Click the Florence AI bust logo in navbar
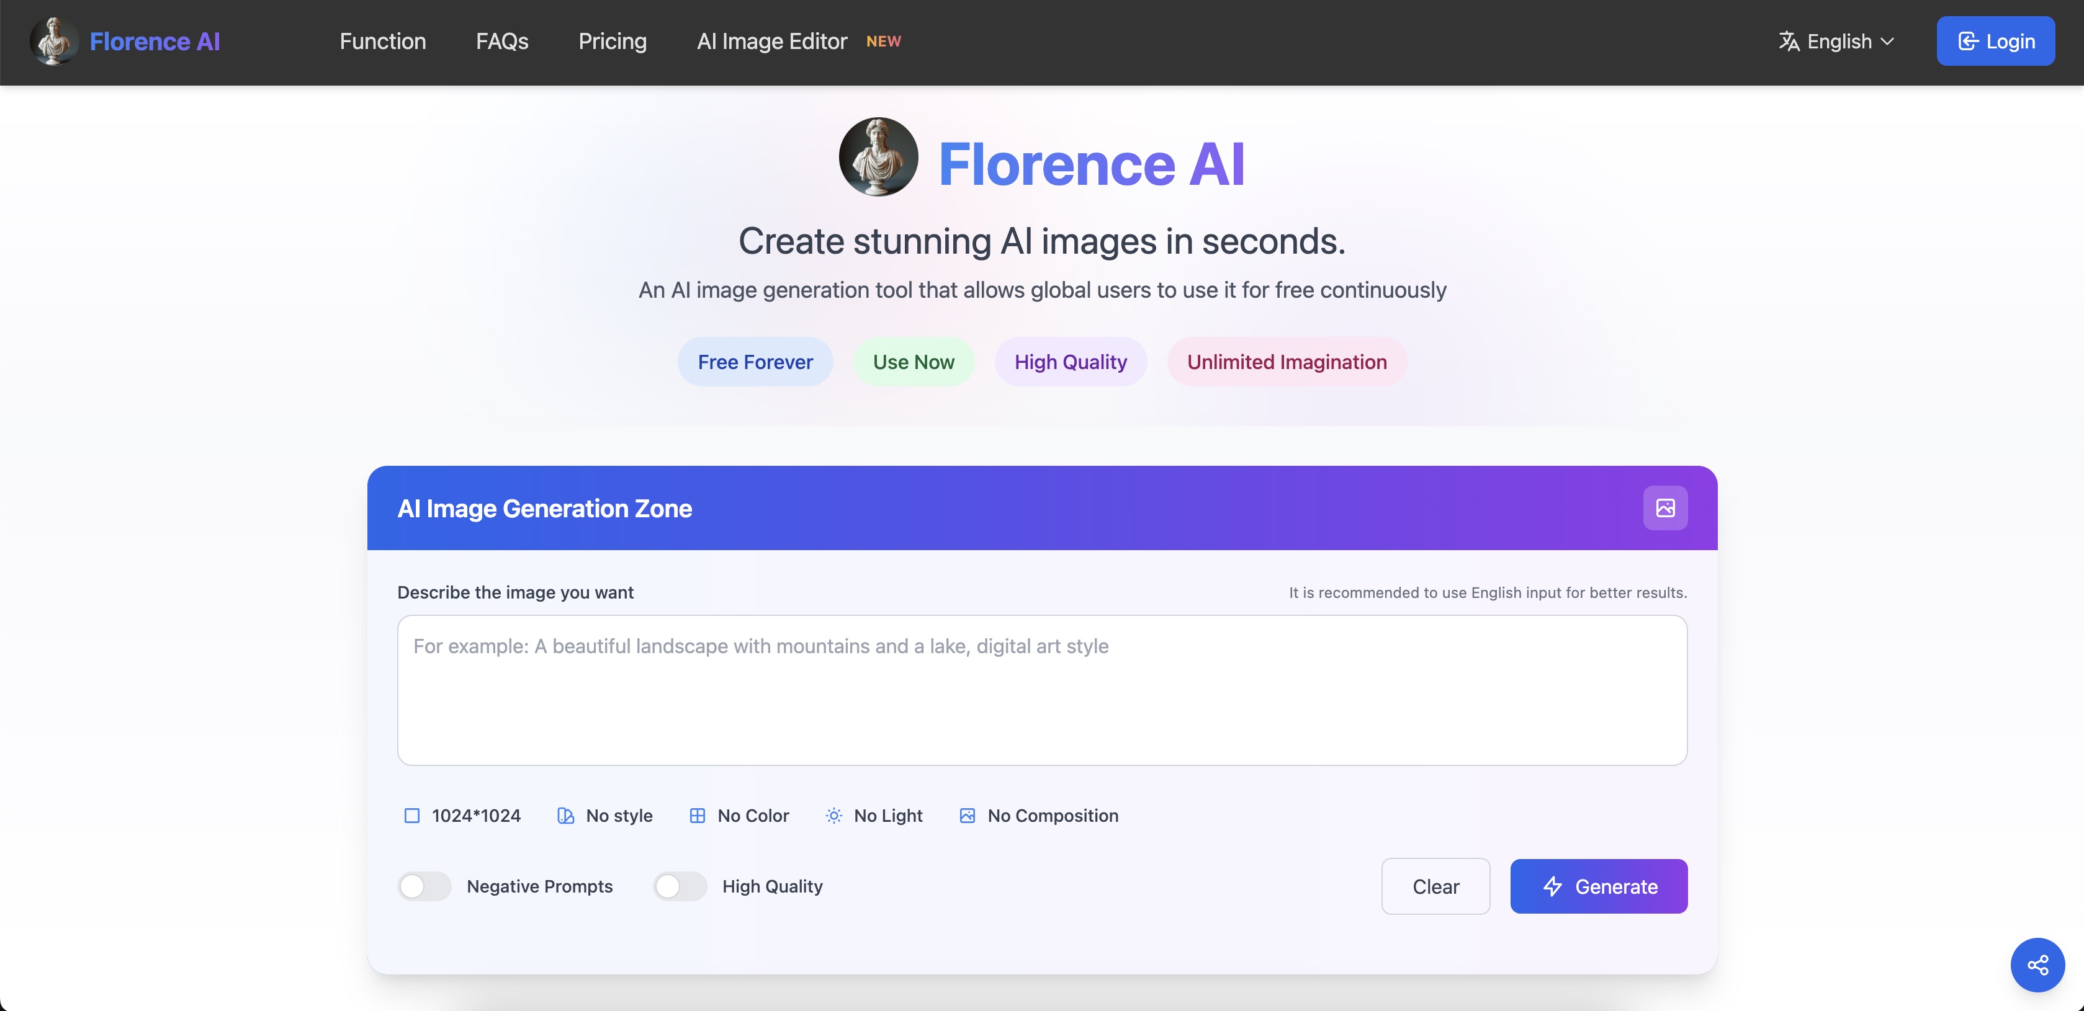This screenshot has height=1011, width=2084. coord(54,42)
